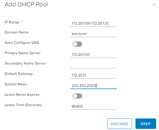Click the Add DHCP Pool title

(26, 4)
